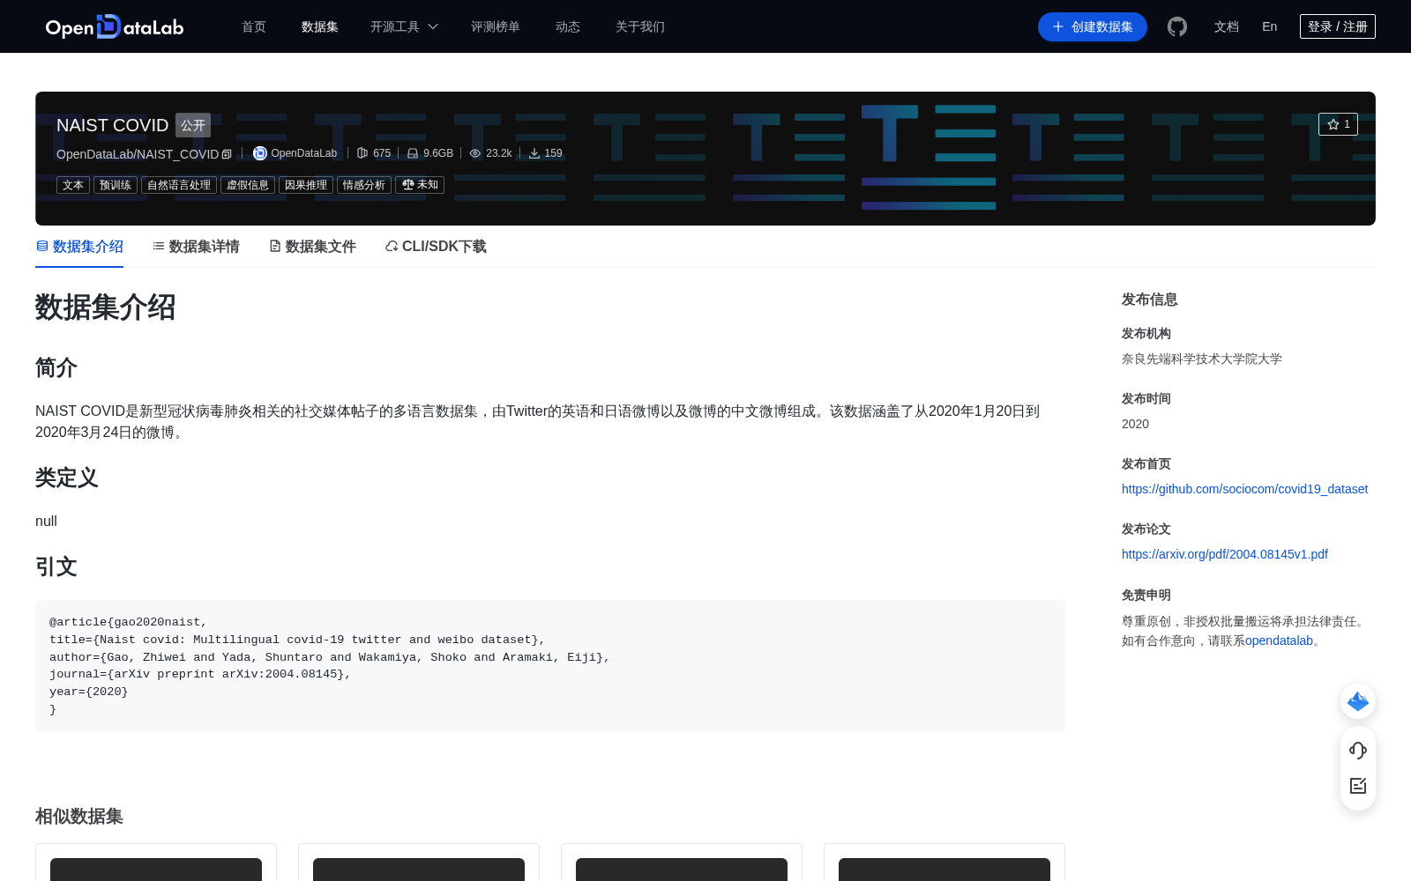Image resolution: width=1411 pixels, height=881 pixels.
Task: Open 动态 in the navigation
Action: pos(568,27)
